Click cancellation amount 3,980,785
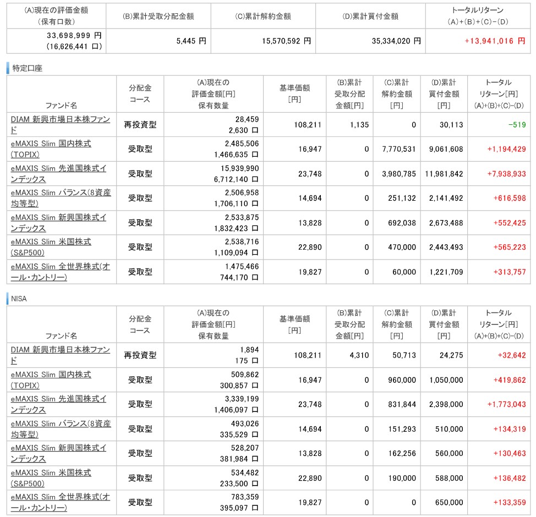 pyautogui.click(x=399, y=174)
